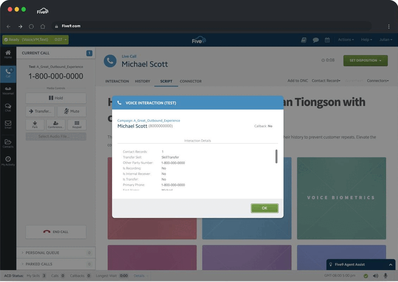Click the End Call button

click(x=56, y=232)
